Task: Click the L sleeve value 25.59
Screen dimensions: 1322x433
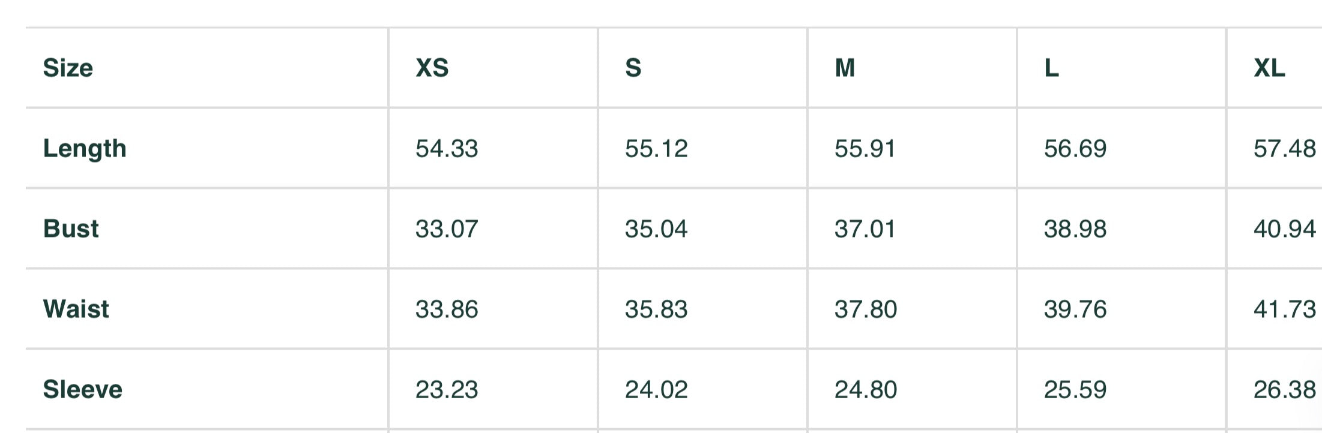Action: 1075,389
